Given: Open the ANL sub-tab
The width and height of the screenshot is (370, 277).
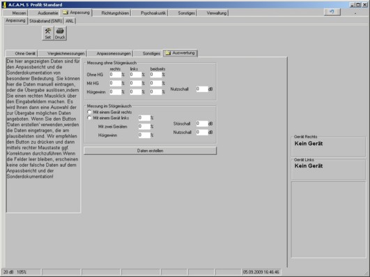Looking at the screenshot, I should 70,21.
